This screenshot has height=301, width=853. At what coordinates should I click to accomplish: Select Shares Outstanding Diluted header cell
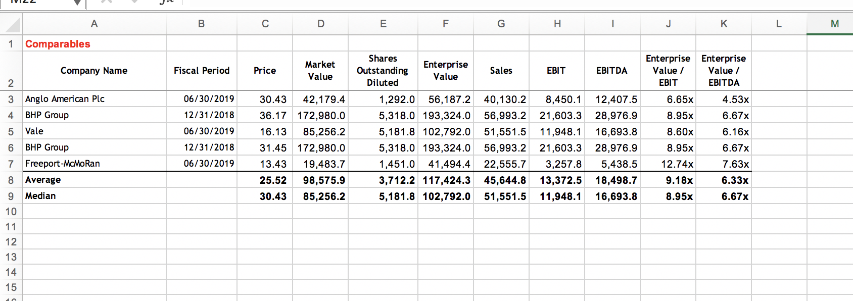tap(383, 71)
